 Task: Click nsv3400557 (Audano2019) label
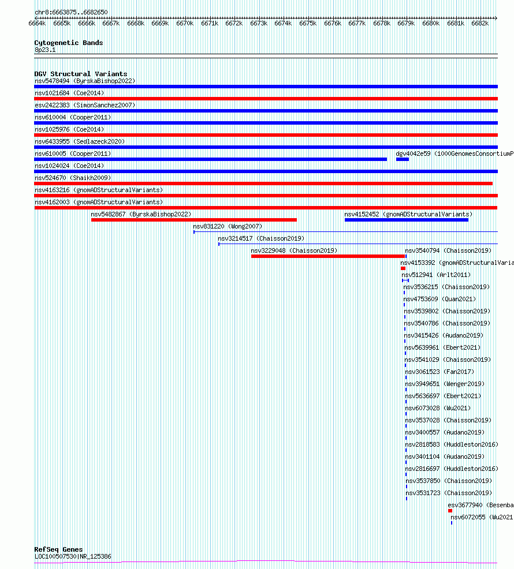click(x=445, y=433)
